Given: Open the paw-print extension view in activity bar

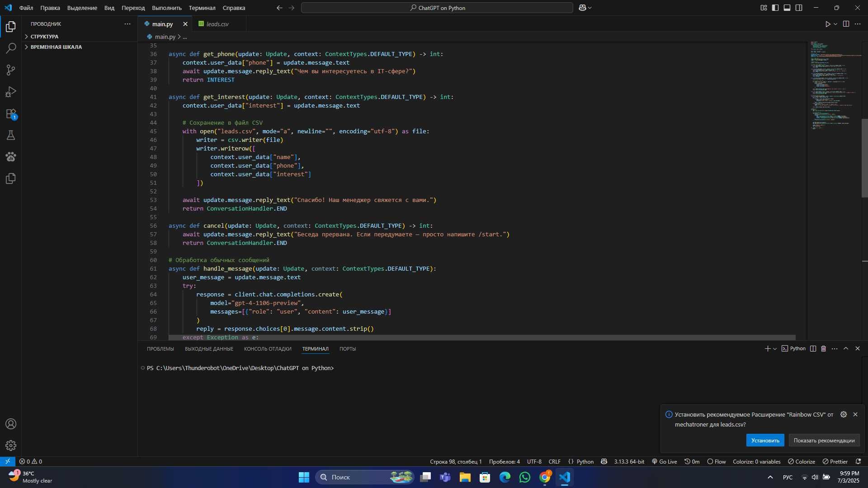Looking at the screenshot, I should click(11, 157).
